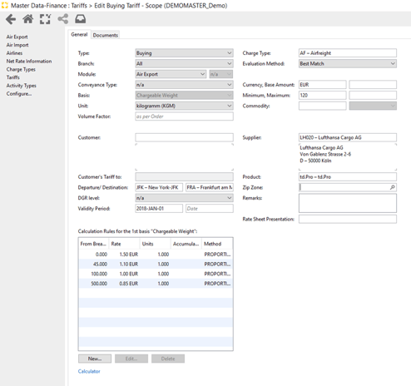The image size is (411, 386).
Task: Switch to the Documents tab
Action: click(x=106, y=35)
